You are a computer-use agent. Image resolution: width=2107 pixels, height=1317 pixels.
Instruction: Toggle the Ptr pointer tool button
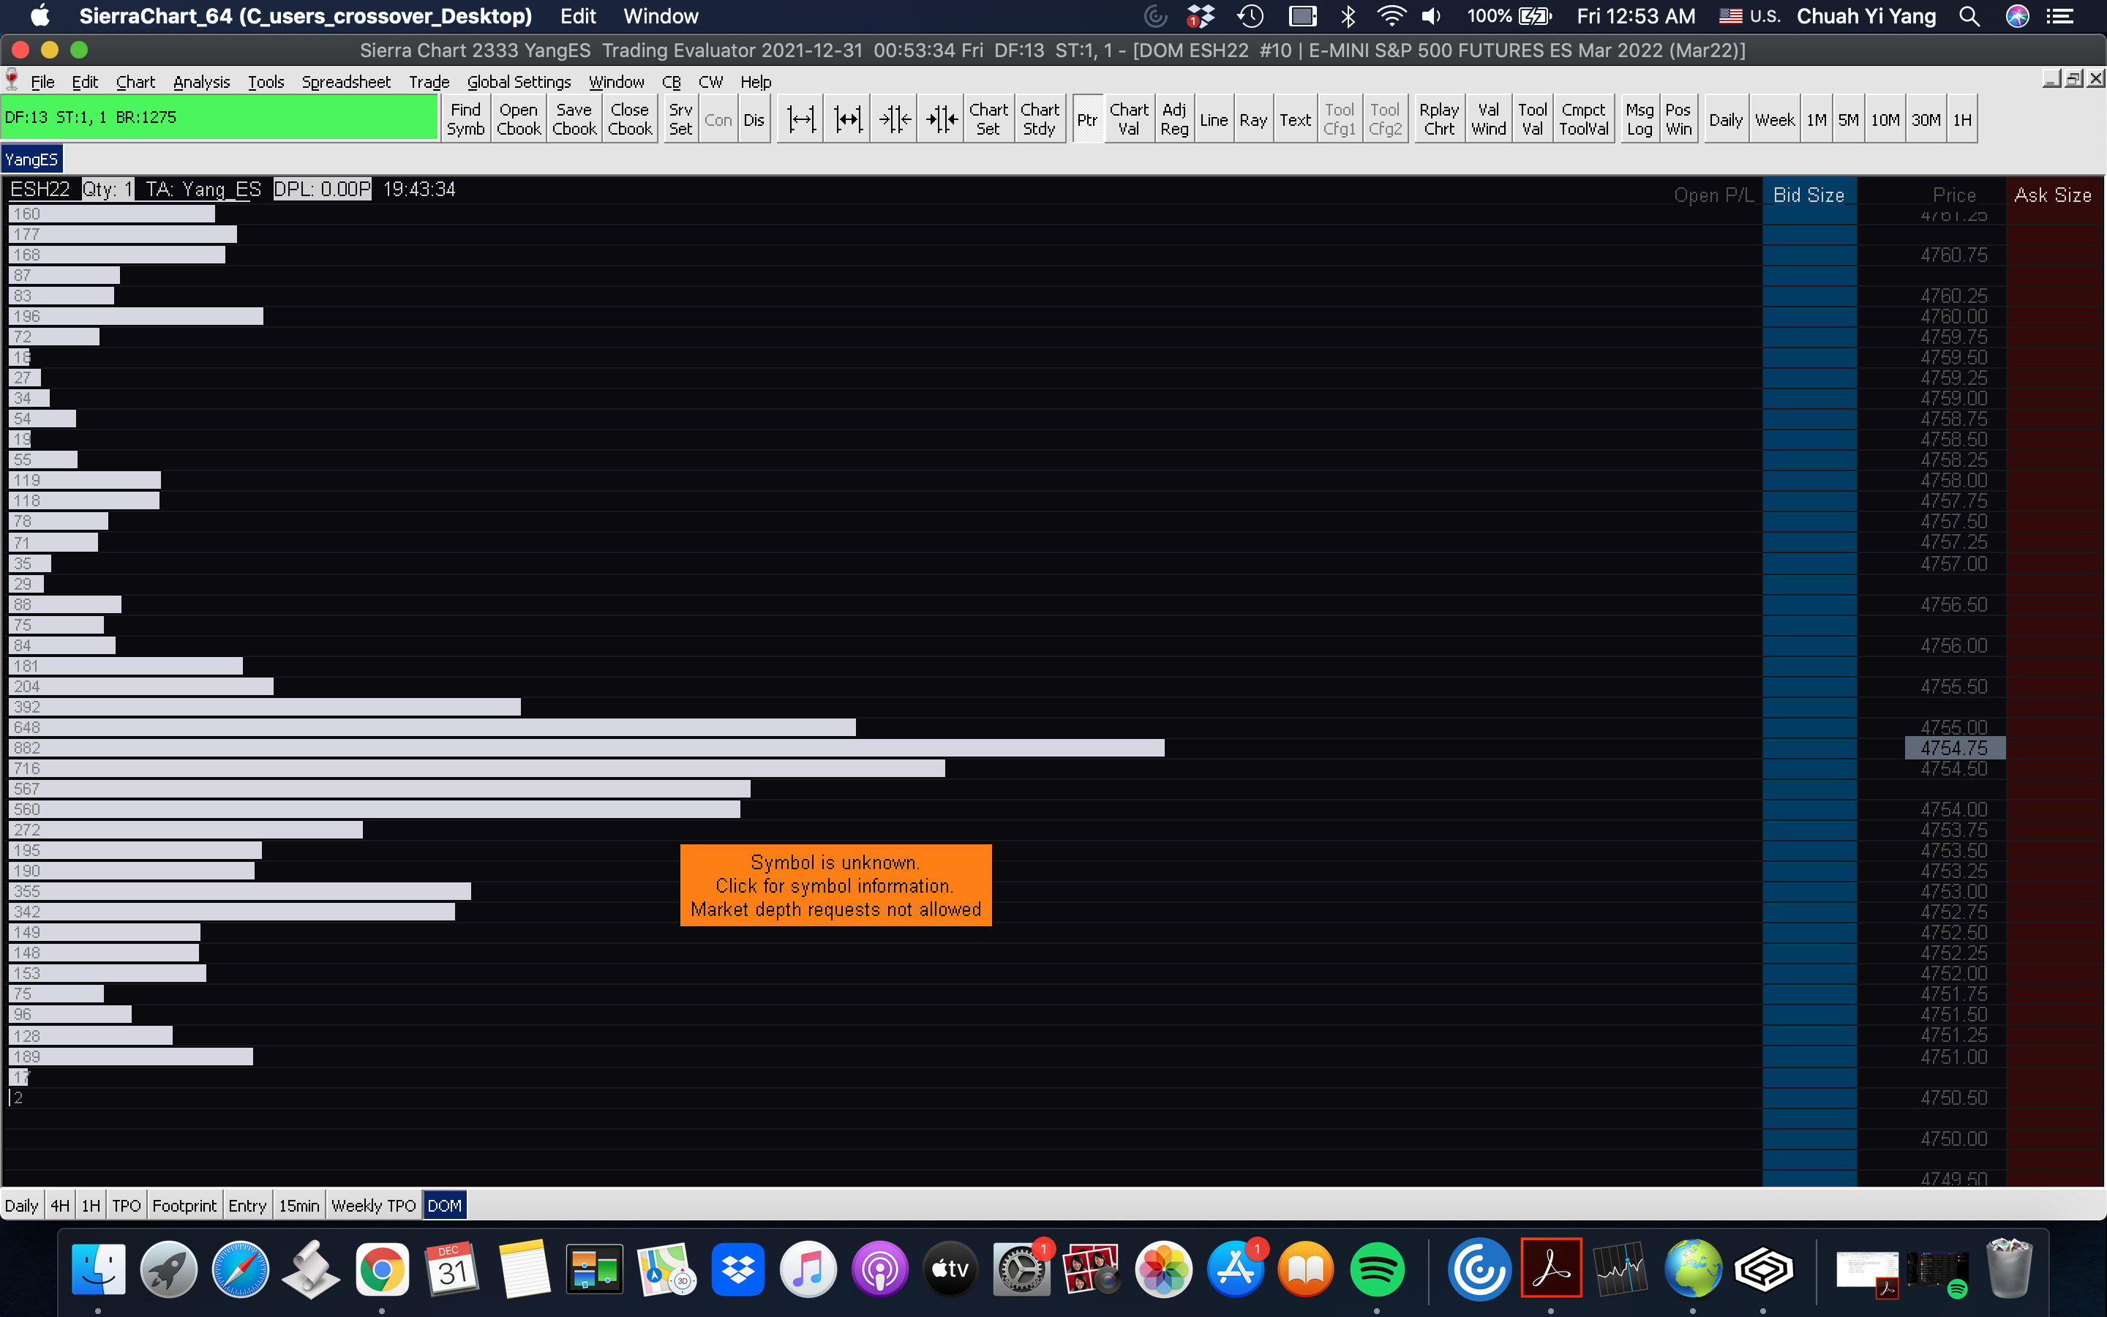(x=1086, y=119)
